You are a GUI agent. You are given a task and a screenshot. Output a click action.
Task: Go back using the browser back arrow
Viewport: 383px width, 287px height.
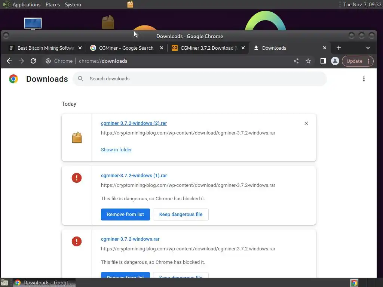(x=9, y=61)
